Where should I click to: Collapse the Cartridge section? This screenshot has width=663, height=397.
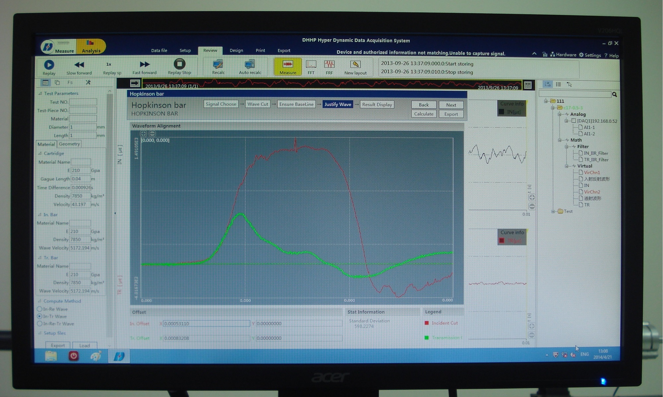tap(40, 154)
